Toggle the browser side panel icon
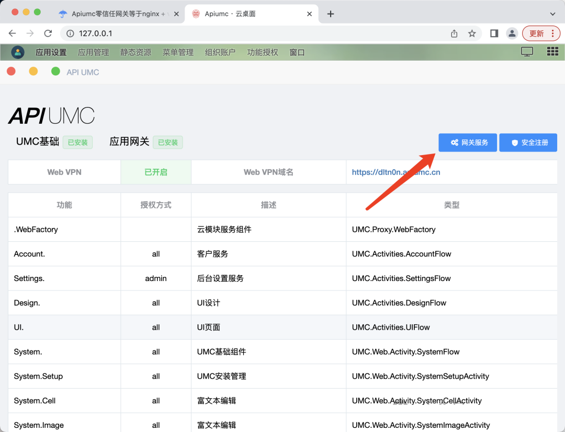The image size is (565, 432). click(x=494, y=33)
